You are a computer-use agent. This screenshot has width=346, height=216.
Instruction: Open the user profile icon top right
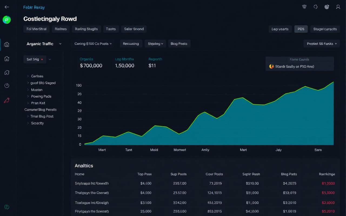click(x=338, y=7)
